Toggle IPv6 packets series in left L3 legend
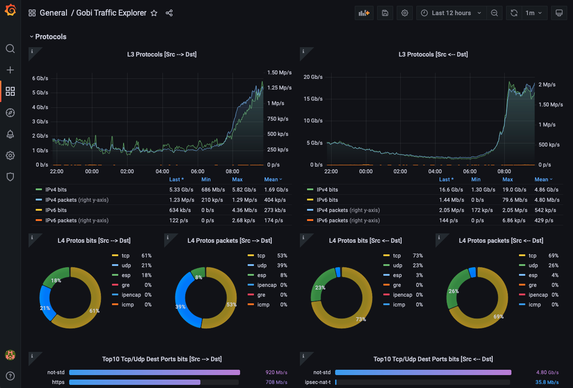573x388 pixels. 77,221
